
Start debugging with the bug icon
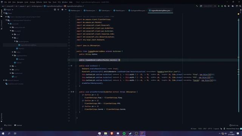click(x=222, y=6)
